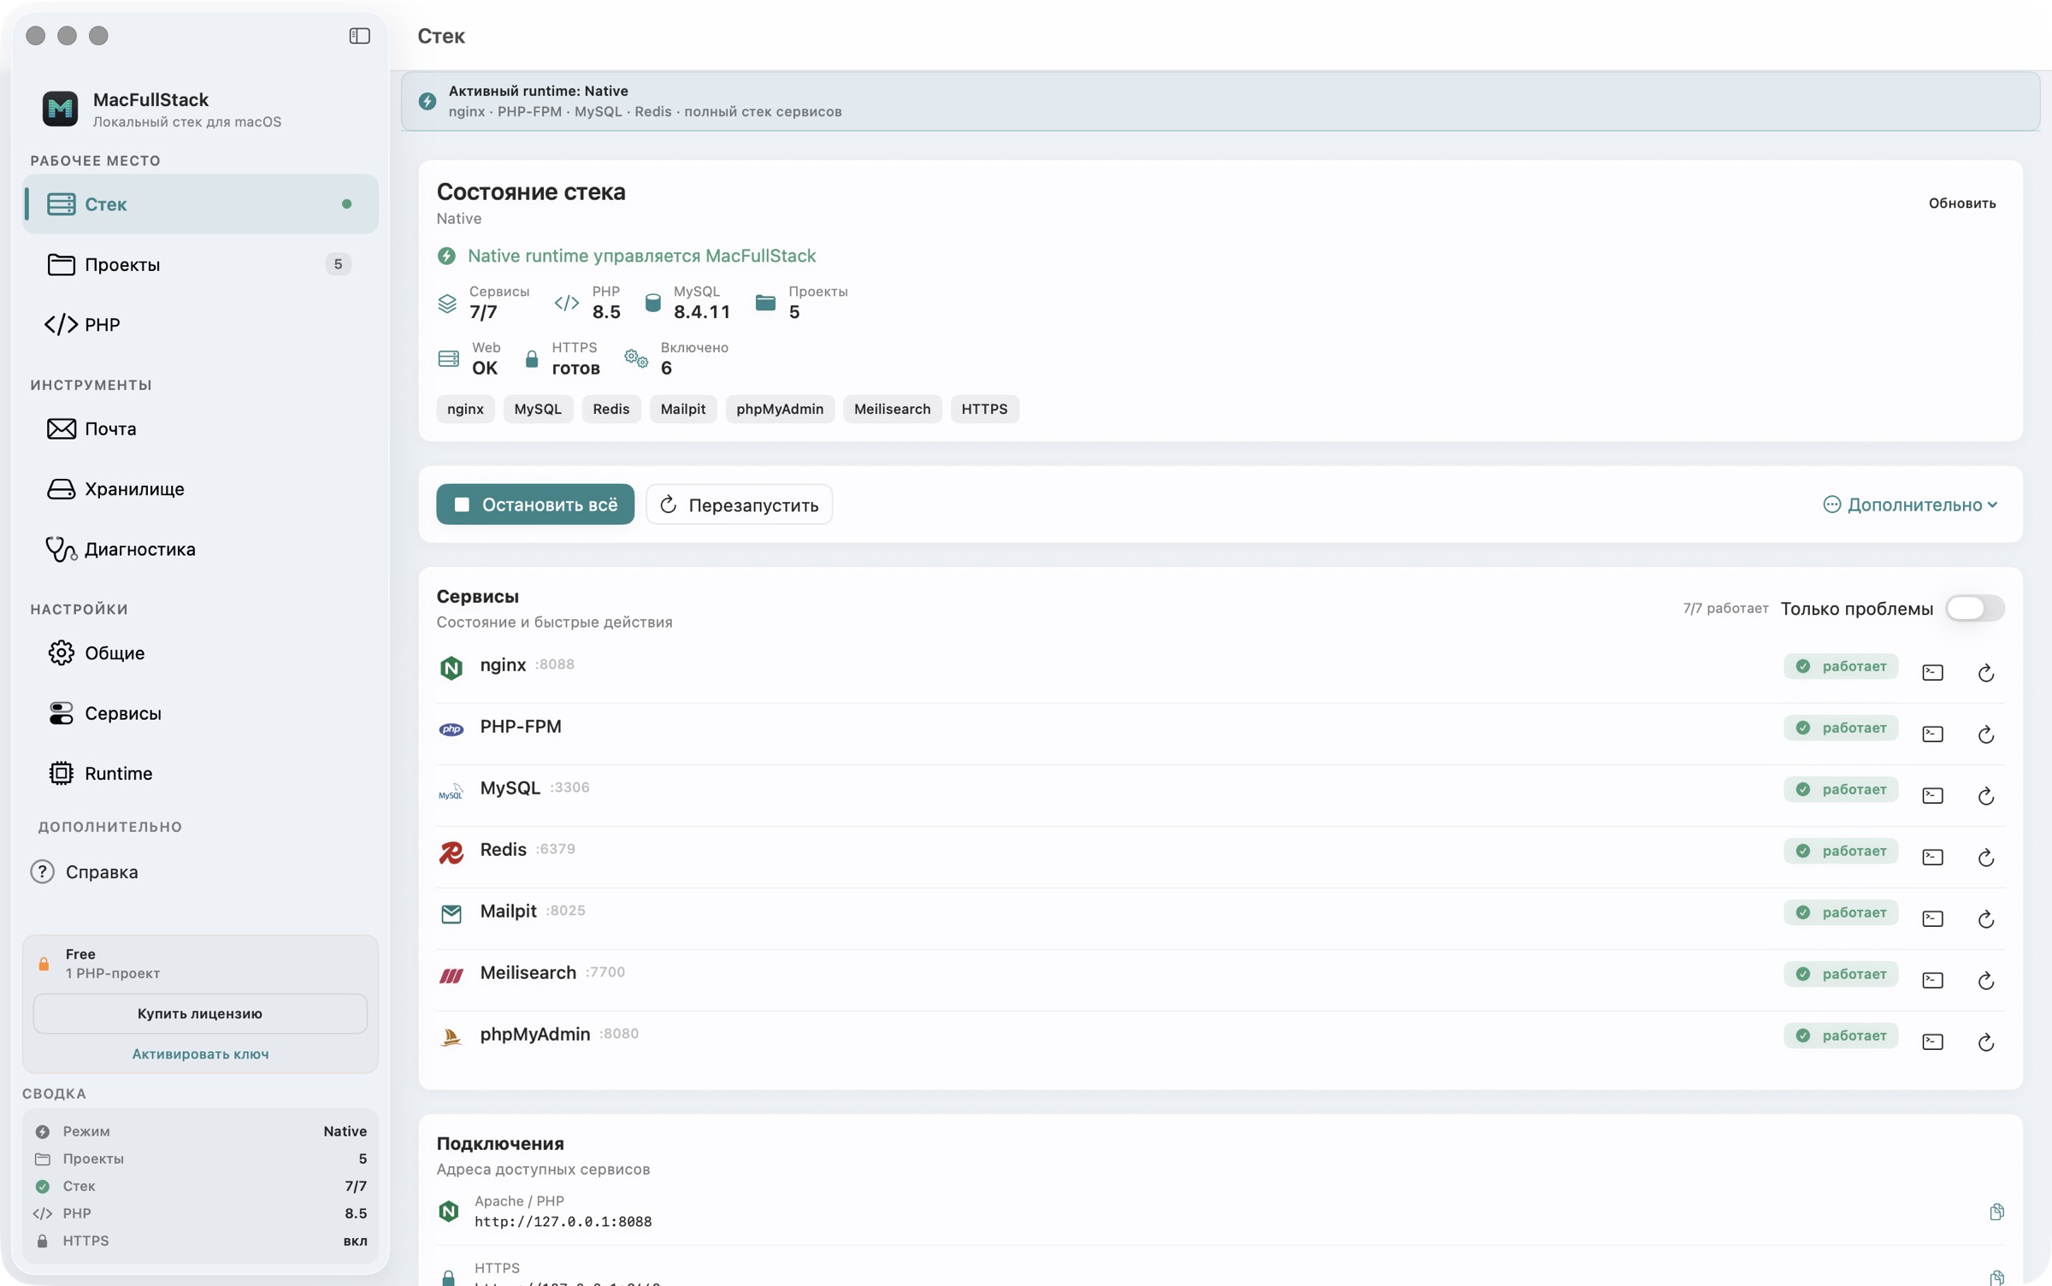Restart the Redis service

click(1985, 858)
